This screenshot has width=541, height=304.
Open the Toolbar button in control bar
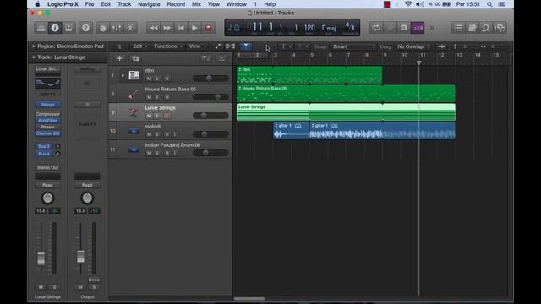[x=68, y=28]
